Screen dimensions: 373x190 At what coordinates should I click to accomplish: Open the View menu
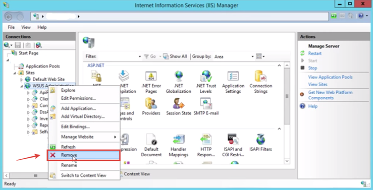(26, 27)
